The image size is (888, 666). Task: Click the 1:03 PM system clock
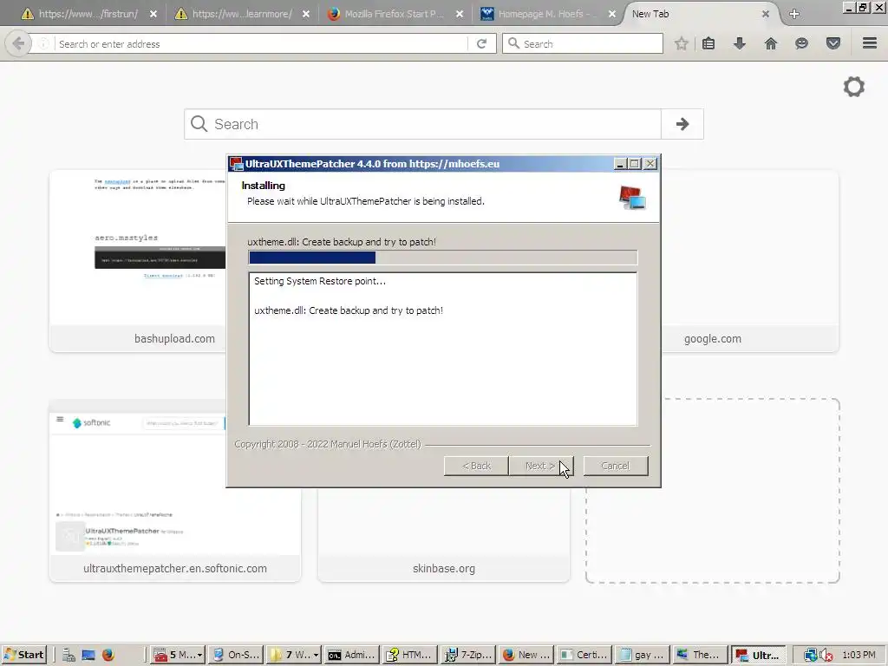click(x=859, y=655)
